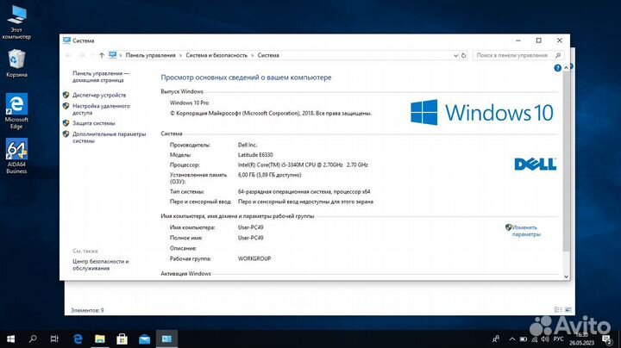
Task: Select the 6,00 ГБ memory value
Action: (x=269, y=175)
